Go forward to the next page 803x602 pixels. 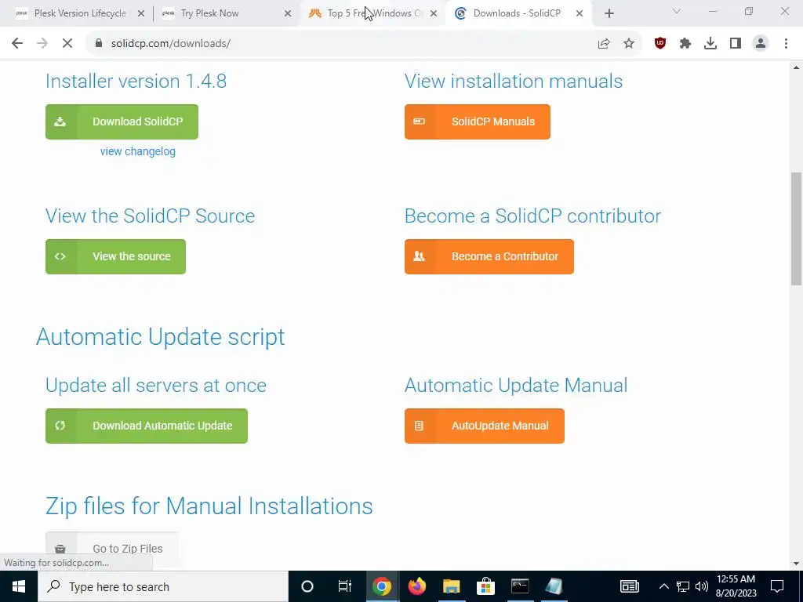(x=42, y=44)
